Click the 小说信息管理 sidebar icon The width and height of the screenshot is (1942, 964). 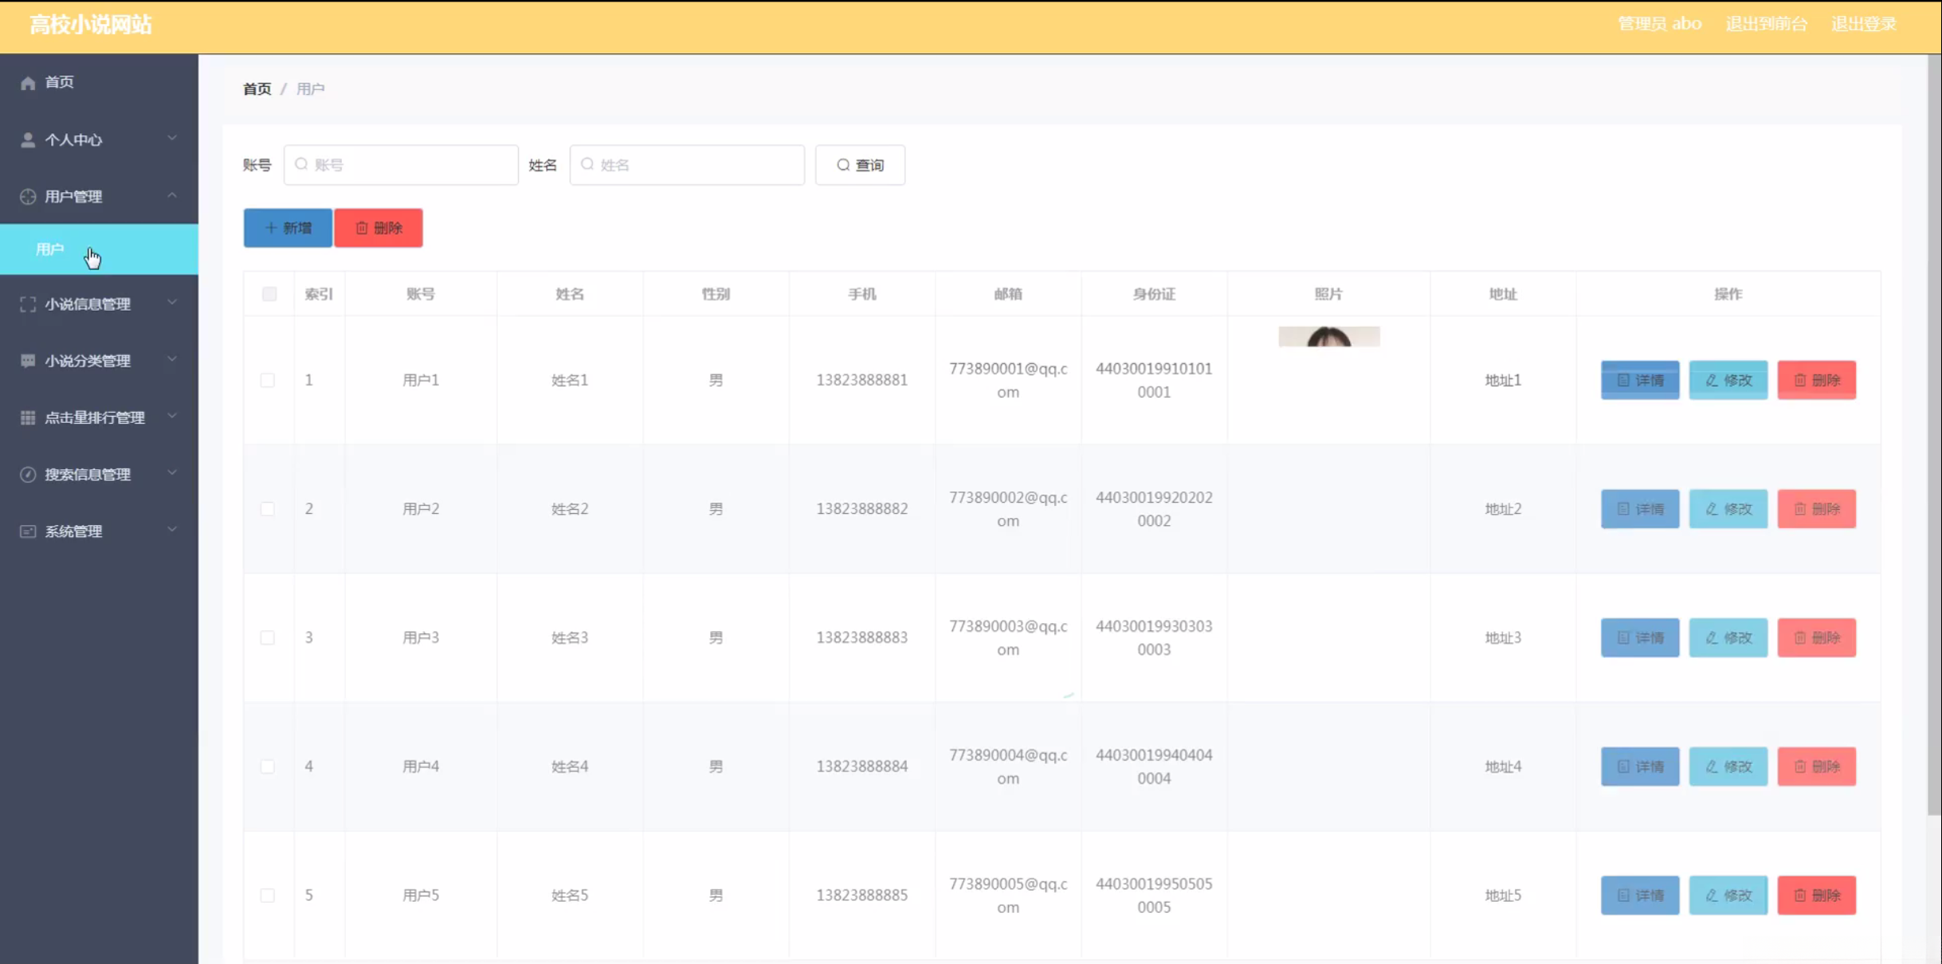pos(28,304)
